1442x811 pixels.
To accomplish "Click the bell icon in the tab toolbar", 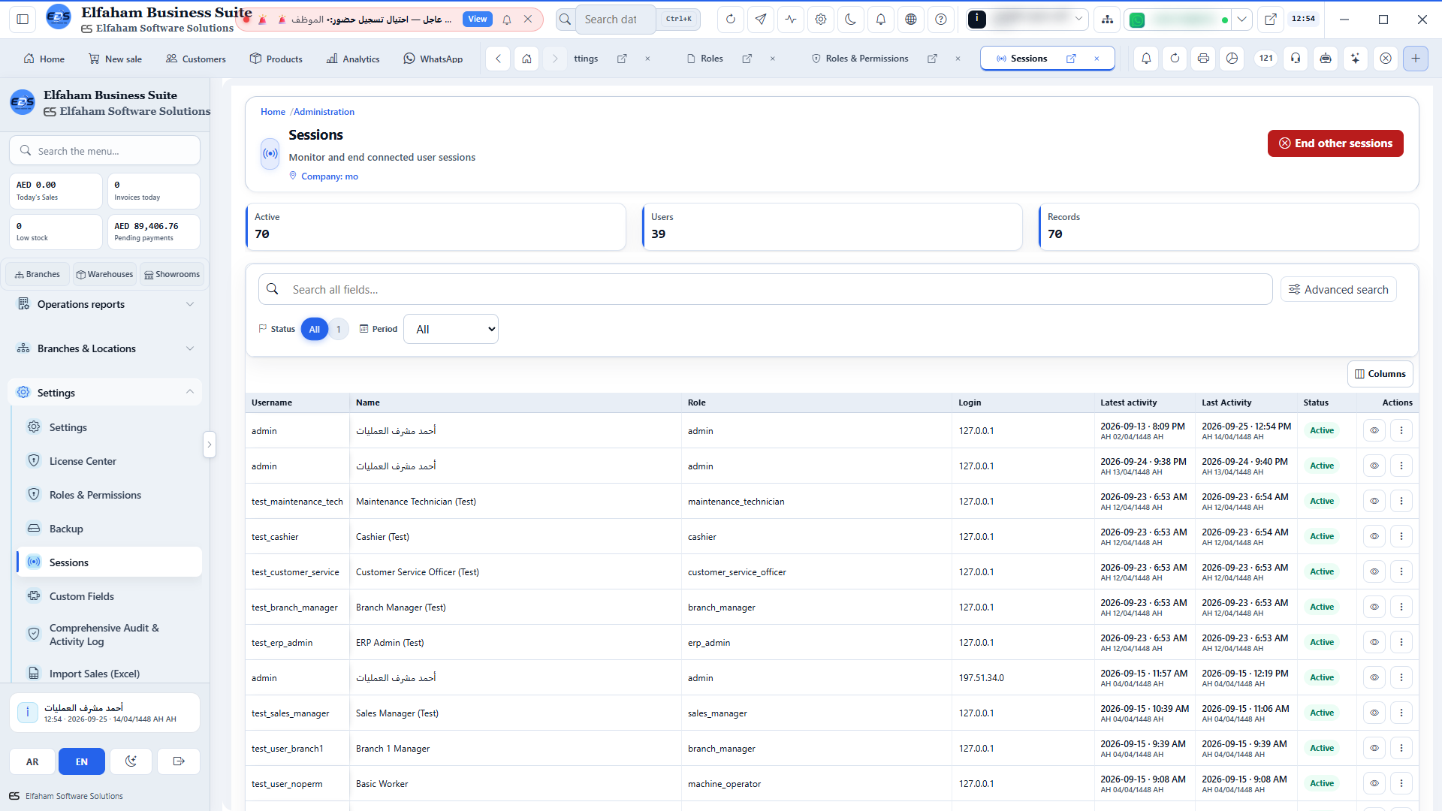I will click(1146, 59).
